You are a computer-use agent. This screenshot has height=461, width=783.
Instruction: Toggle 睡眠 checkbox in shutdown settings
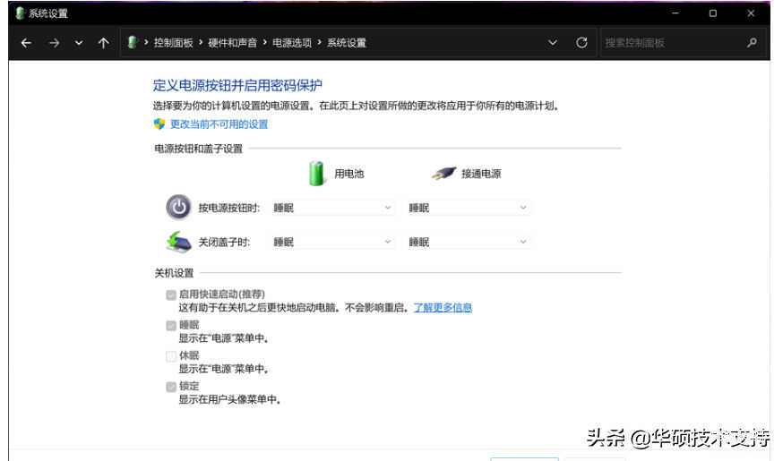pos(171,326)
